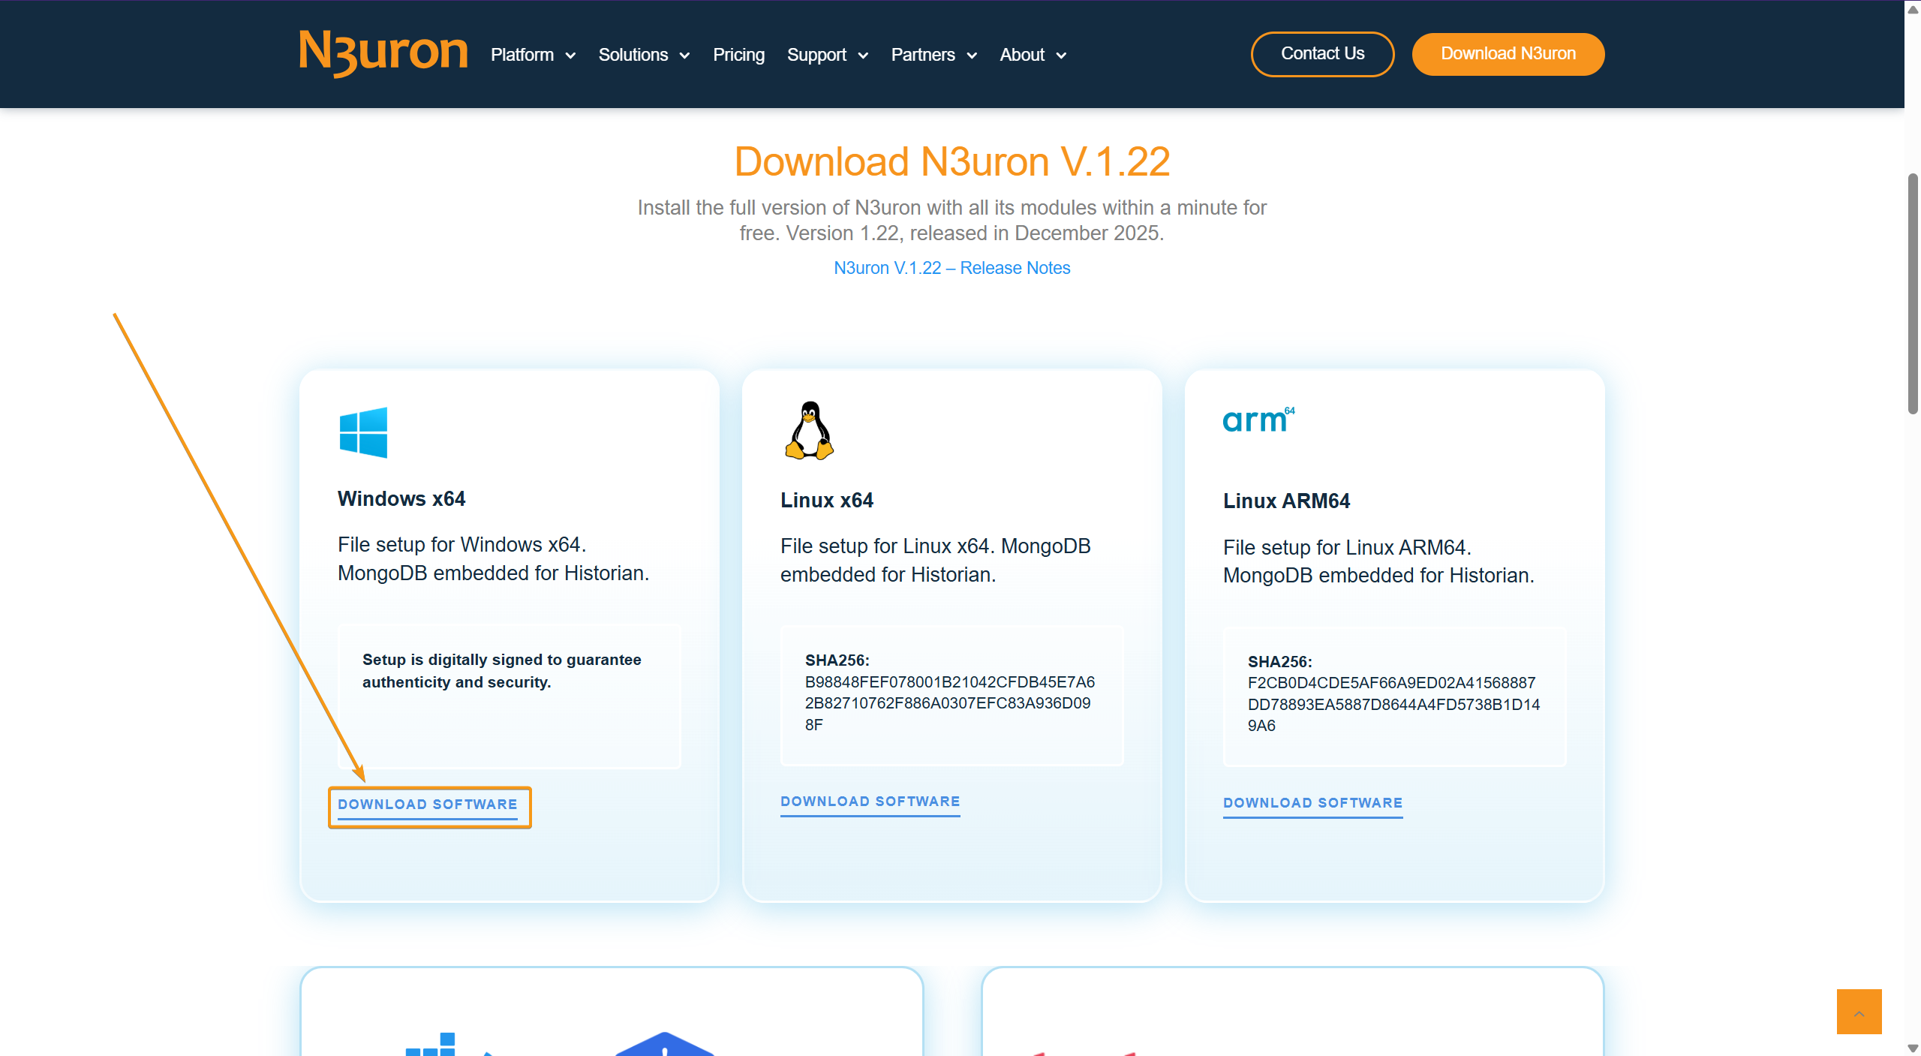Click the Linux penguin icon
The height and width of the screenshot is (1056, 1921).
coord(809,431)
